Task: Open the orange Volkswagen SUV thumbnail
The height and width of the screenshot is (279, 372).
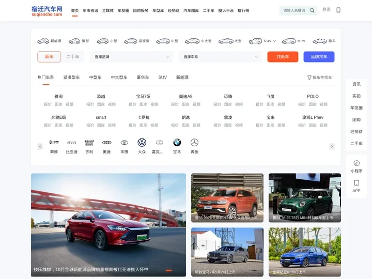Action: coord(227,198)
